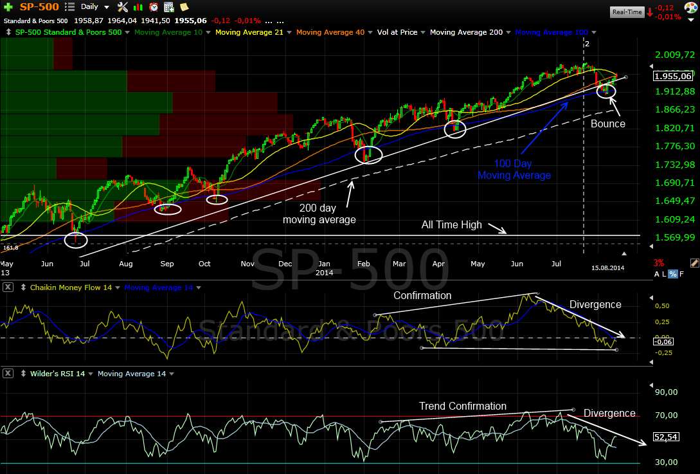The width and height of the screenshot is (700, 474).
Task: Click the white triangle marker above the date 15.08.2014
Action: 624,254
